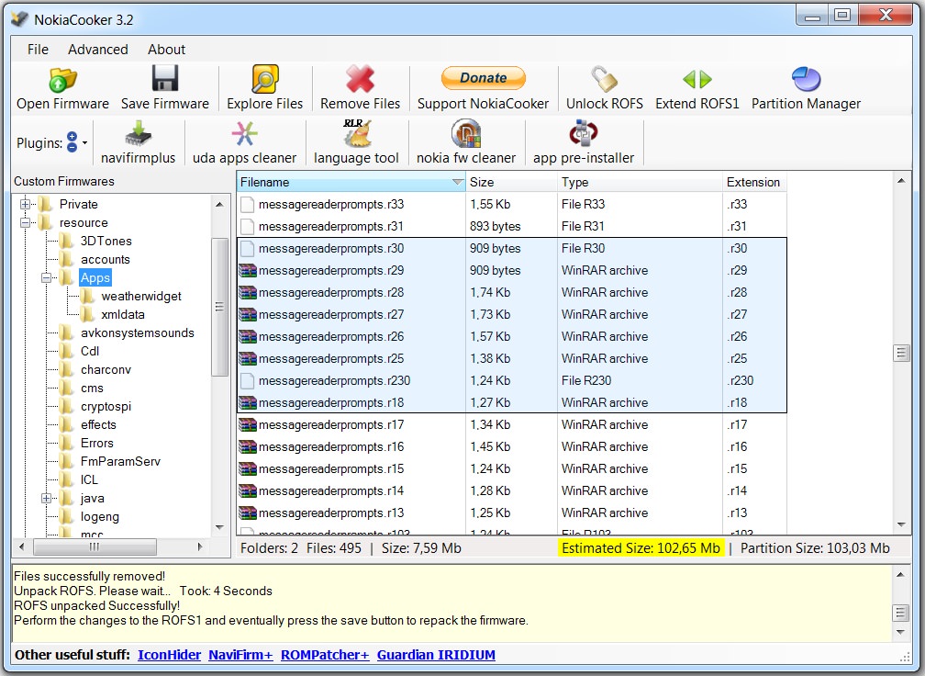Expand the java folder node
This screenshot has width=925, height=676.
click(x=46, y=499)
